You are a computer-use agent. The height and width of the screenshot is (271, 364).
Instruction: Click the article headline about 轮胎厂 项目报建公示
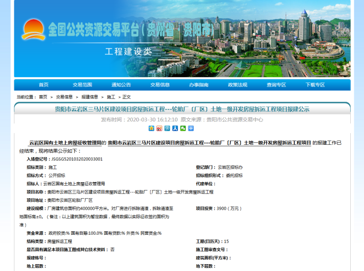(x=182, y=109)
